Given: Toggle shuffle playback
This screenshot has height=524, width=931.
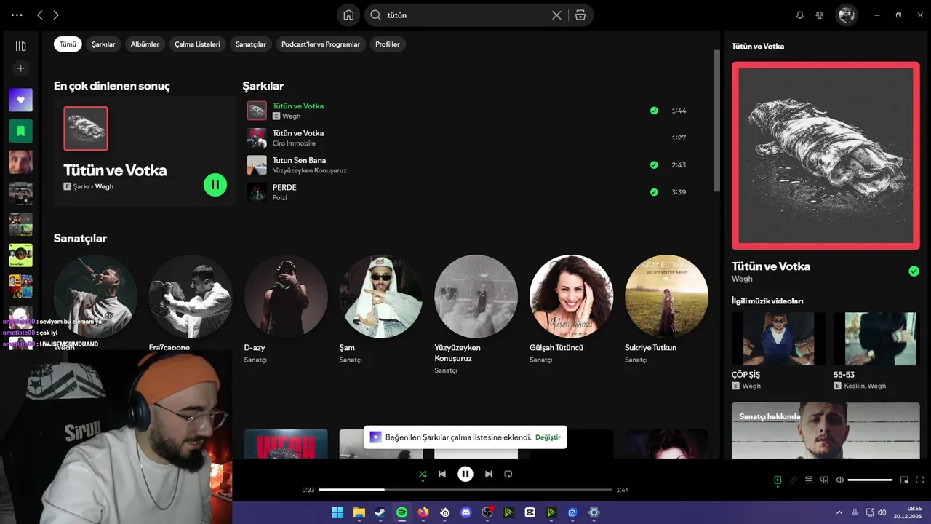Looking at the screenshot, I should click(423, 474).
